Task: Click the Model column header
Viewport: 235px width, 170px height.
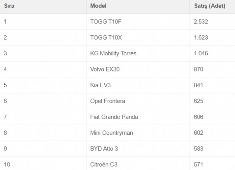Action: [x=98, y=6]
